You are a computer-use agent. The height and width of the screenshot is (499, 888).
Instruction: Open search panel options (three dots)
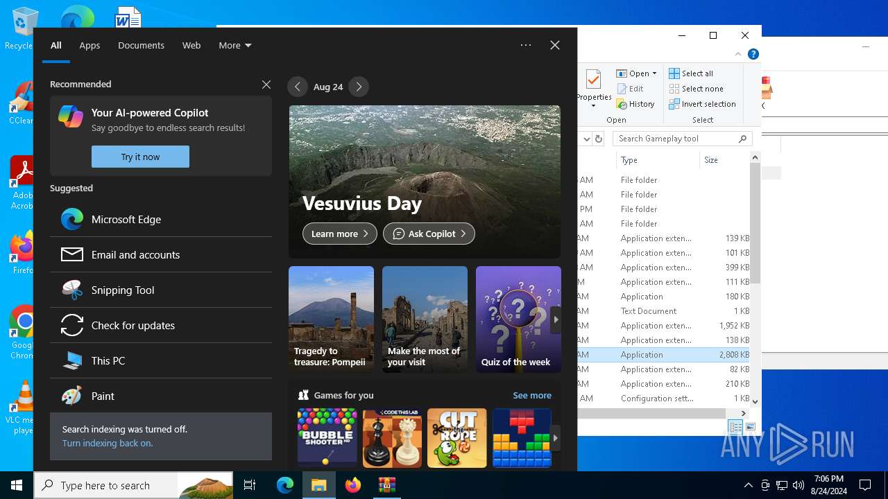click(x=526, y=45)
